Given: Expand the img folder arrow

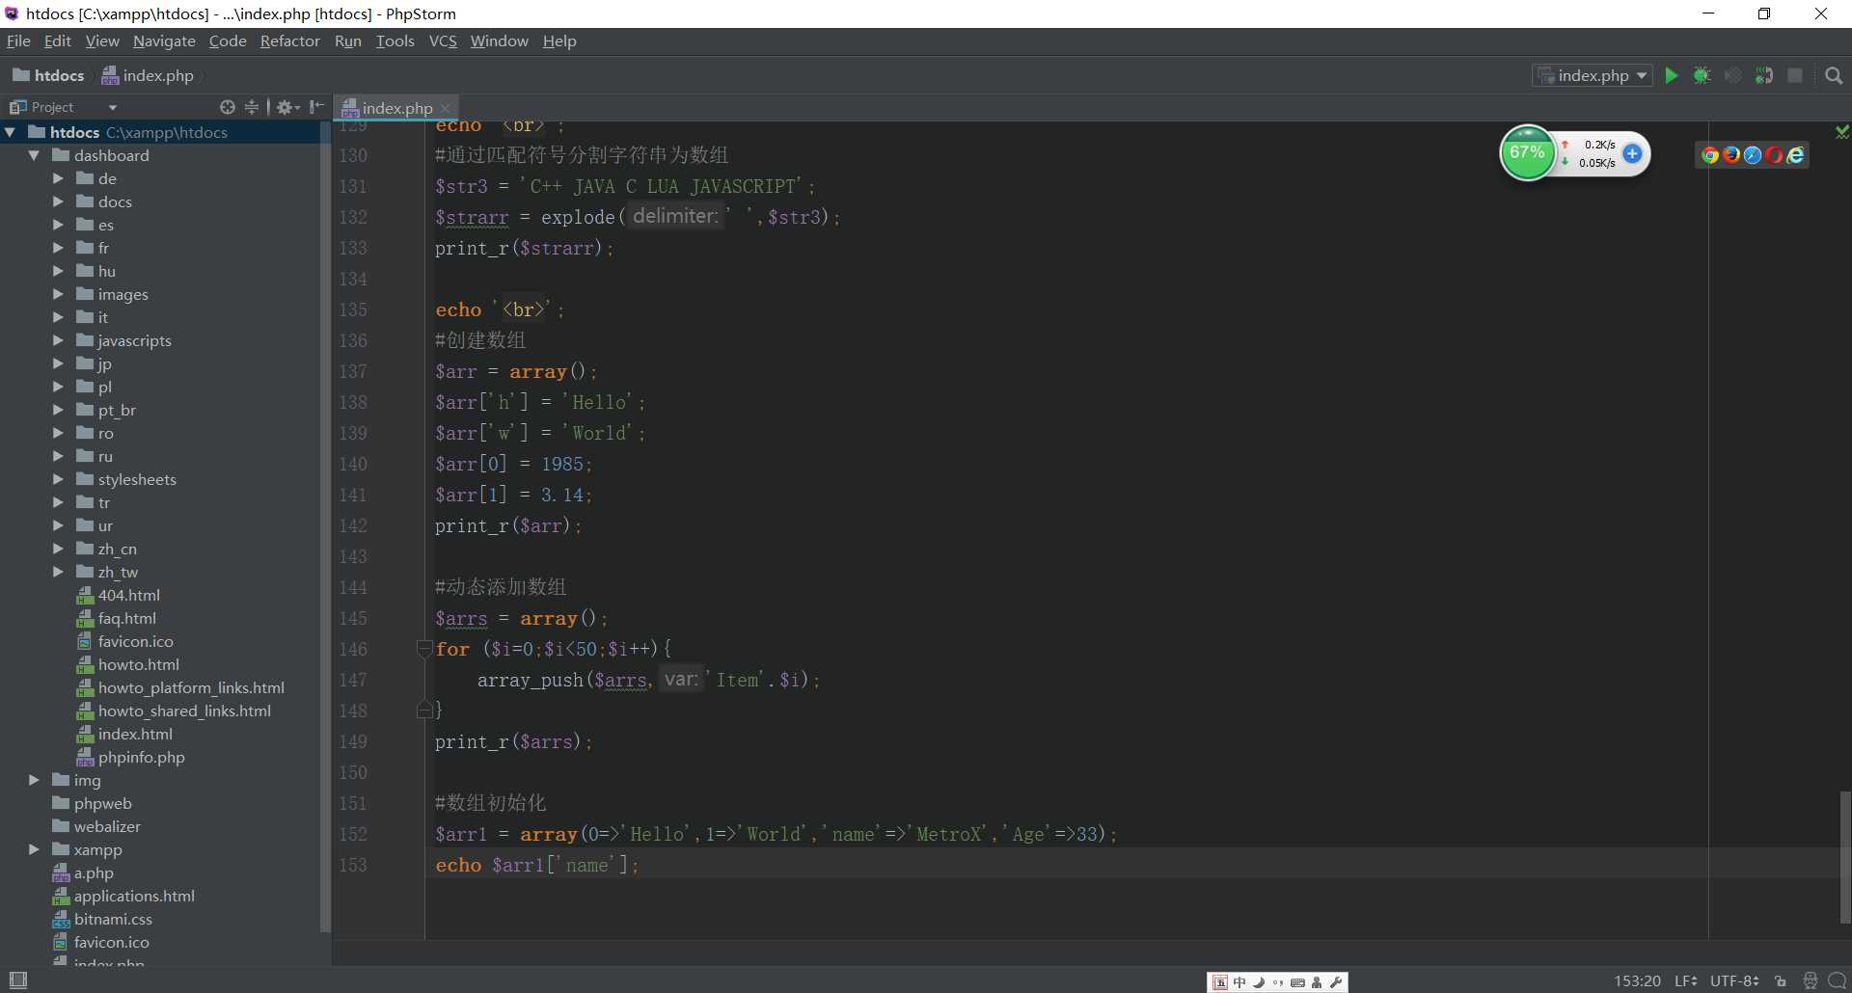Looking at the screenshot, I should pos(34,780).
